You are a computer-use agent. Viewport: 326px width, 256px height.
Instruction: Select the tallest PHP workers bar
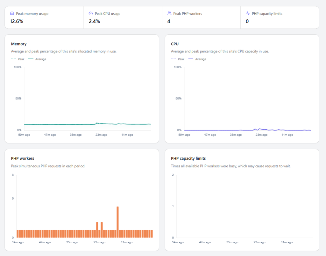(x=117, y=222)
